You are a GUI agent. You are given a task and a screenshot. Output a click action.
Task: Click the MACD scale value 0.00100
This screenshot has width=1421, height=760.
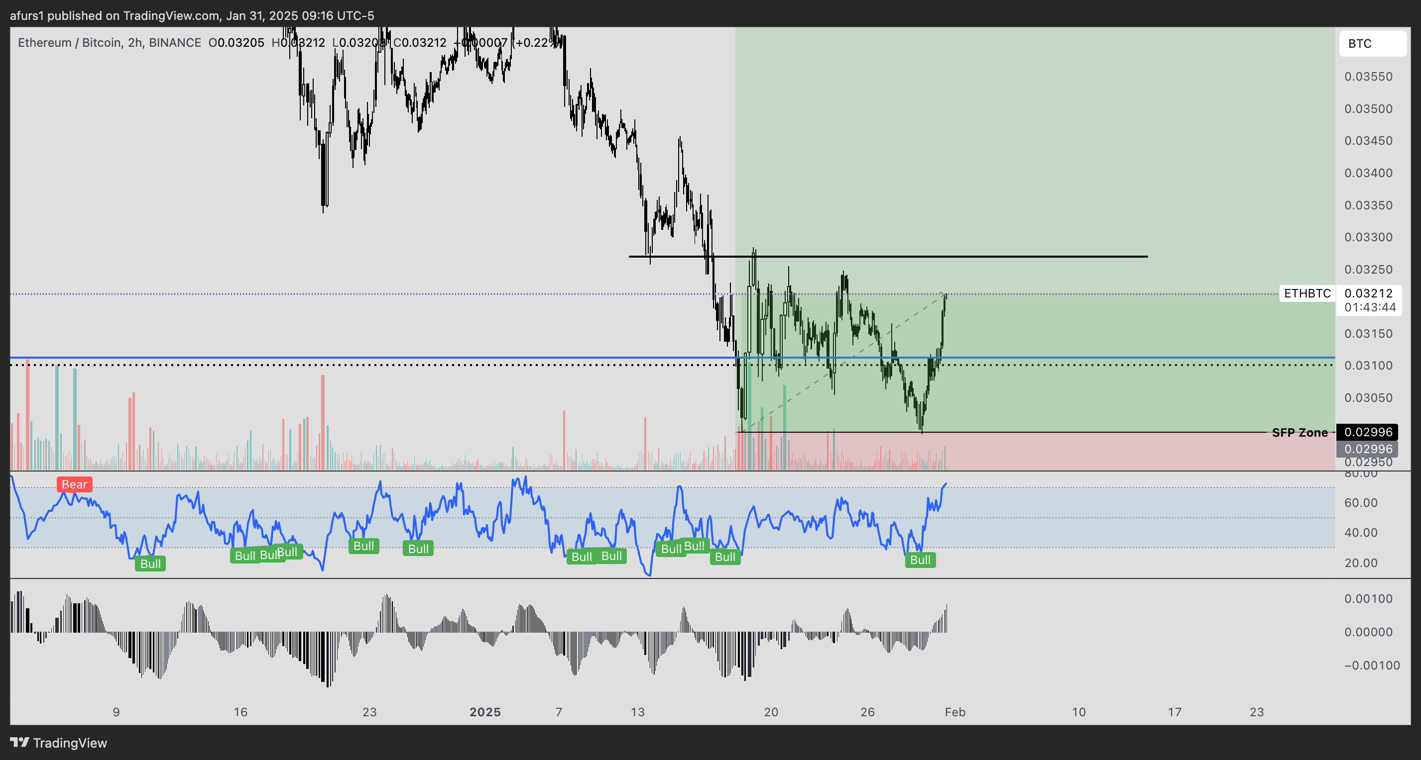click(x=1368, y=598)
